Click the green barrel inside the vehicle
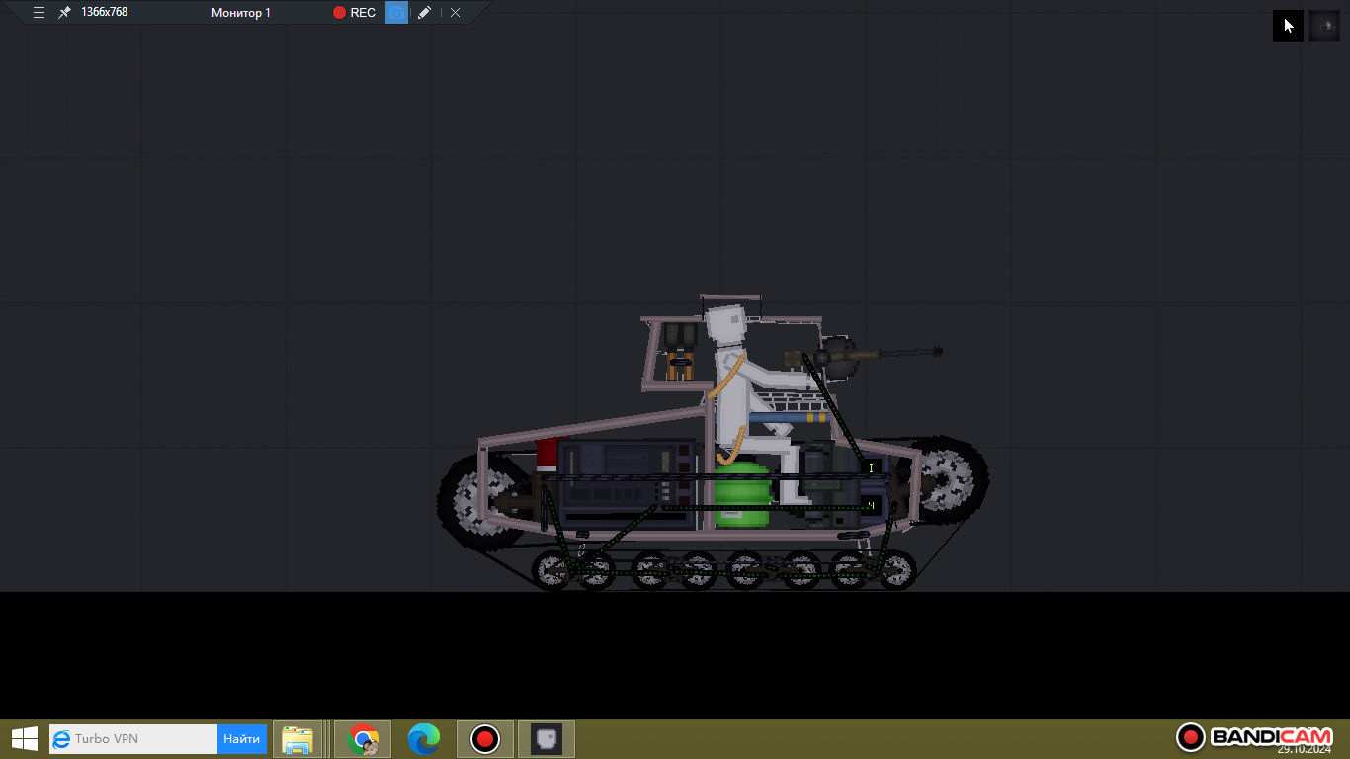This screenshot has height=759, width=1350. 741,492
